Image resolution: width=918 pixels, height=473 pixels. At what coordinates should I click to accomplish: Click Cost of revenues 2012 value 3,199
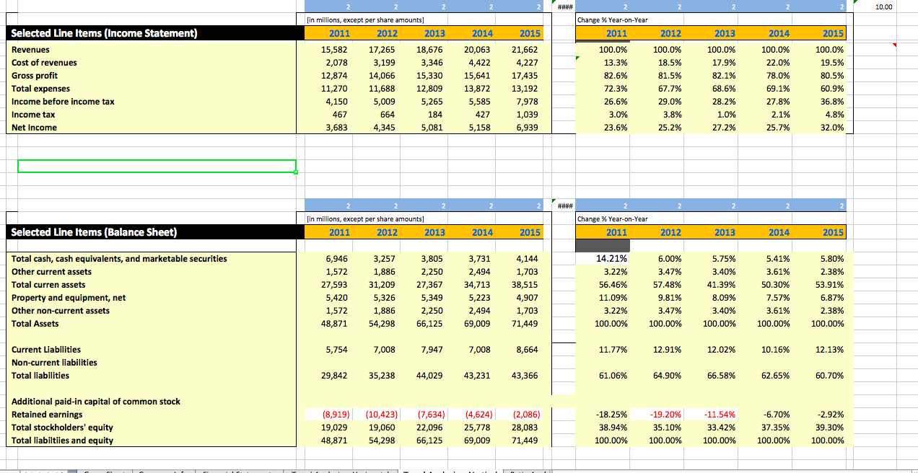(385, 63)
